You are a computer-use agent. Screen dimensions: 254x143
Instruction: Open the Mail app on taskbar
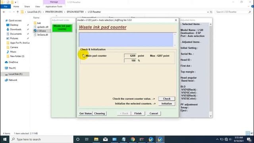(105, 139)
